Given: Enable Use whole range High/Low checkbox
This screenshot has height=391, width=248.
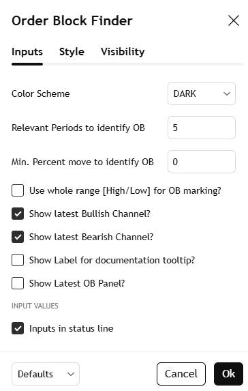Looking at the screenshot, I should point(18,191).
